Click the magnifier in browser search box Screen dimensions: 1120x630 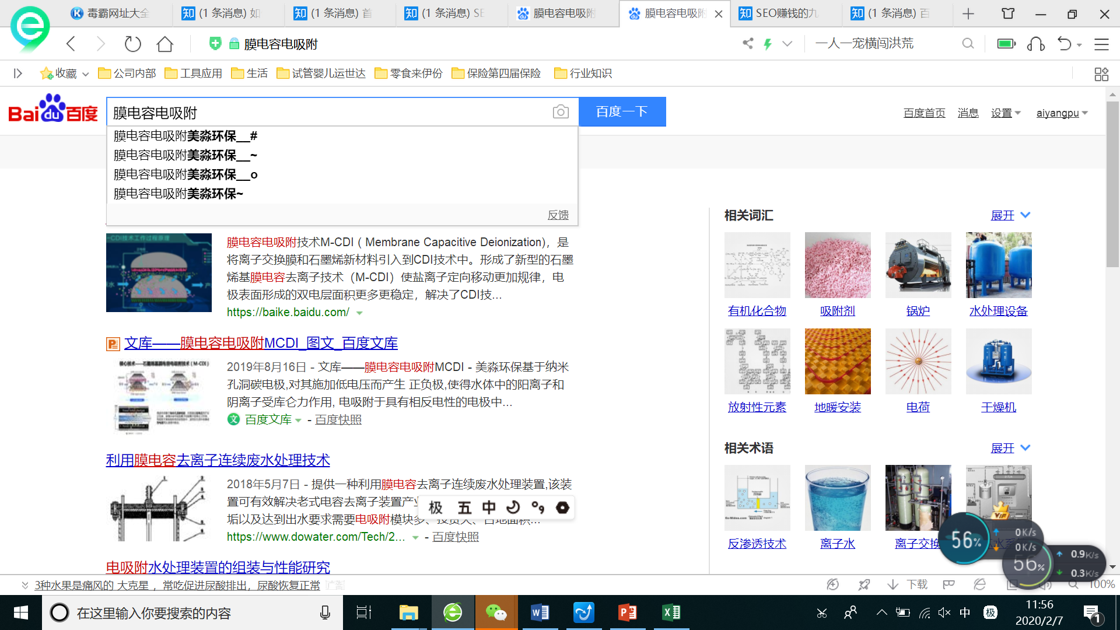[968, 44]
